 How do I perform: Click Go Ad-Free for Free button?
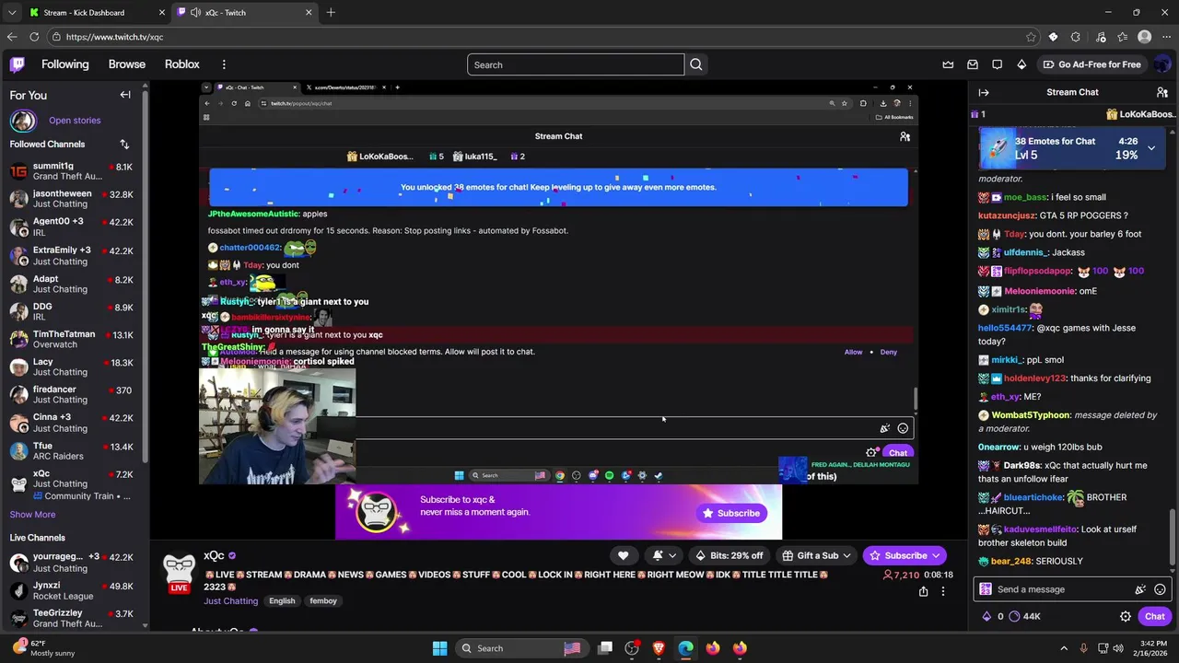pos(1091,64)
